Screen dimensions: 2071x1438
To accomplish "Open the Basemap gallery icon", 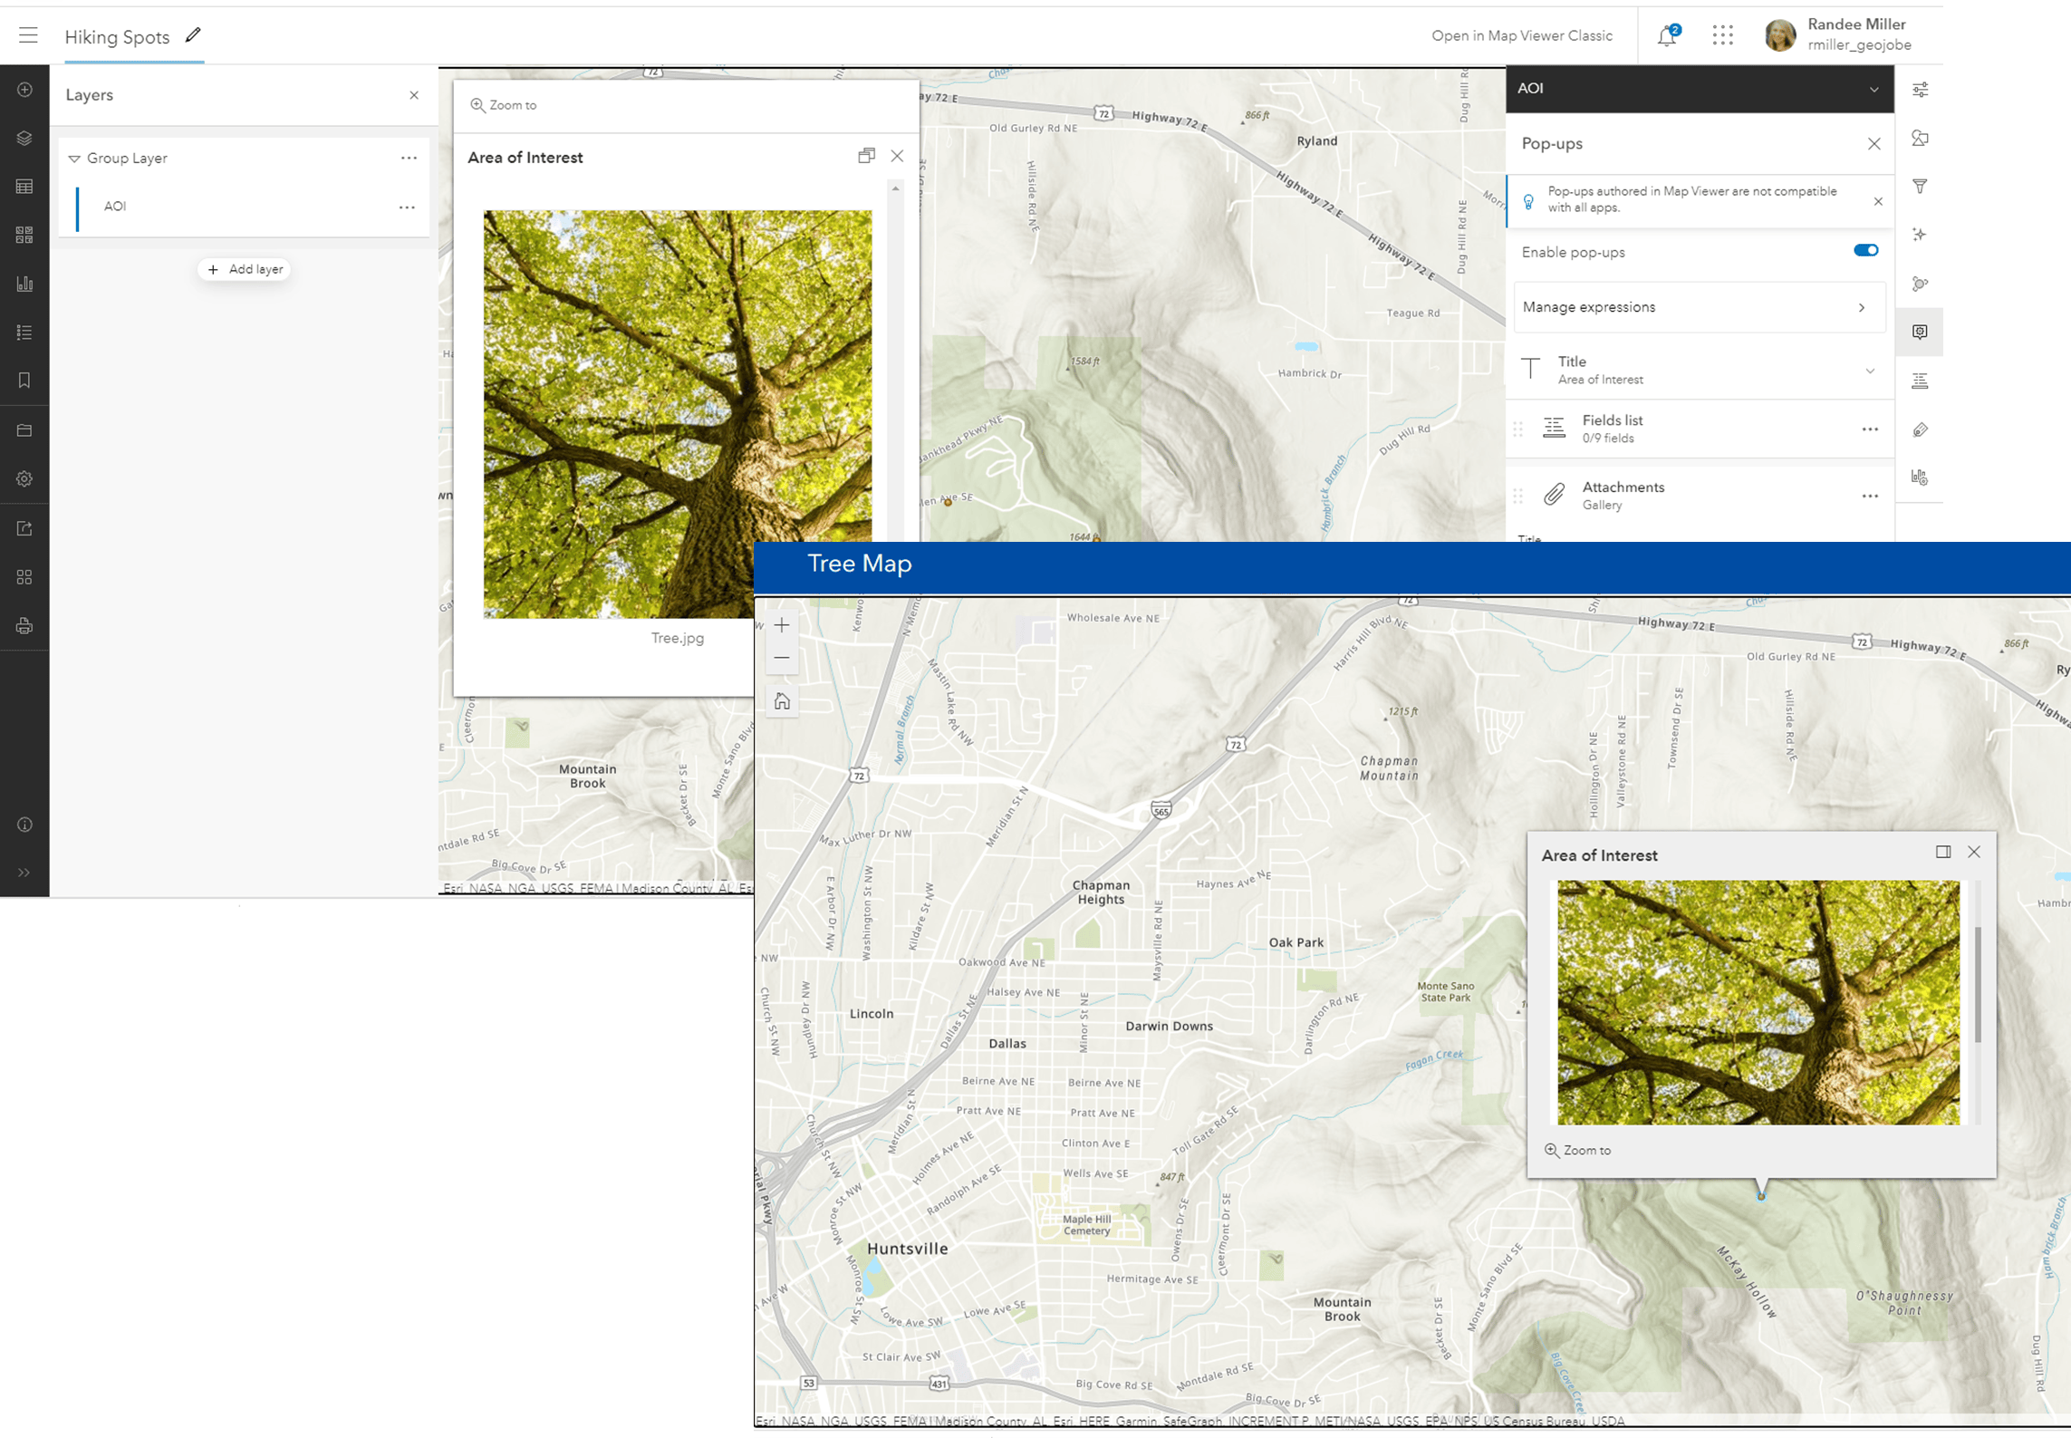I will tap(24, 235).
